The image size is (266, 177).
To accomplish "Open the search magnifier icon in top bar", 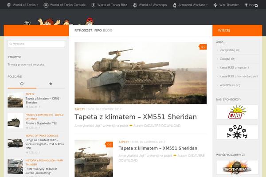I will (256, 6).
